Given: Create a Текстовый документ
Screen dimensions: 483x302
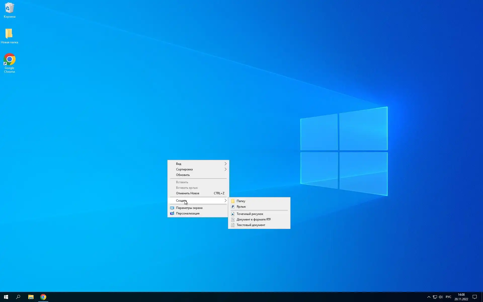Looking at the screenshot, I should tap(251, 225).
